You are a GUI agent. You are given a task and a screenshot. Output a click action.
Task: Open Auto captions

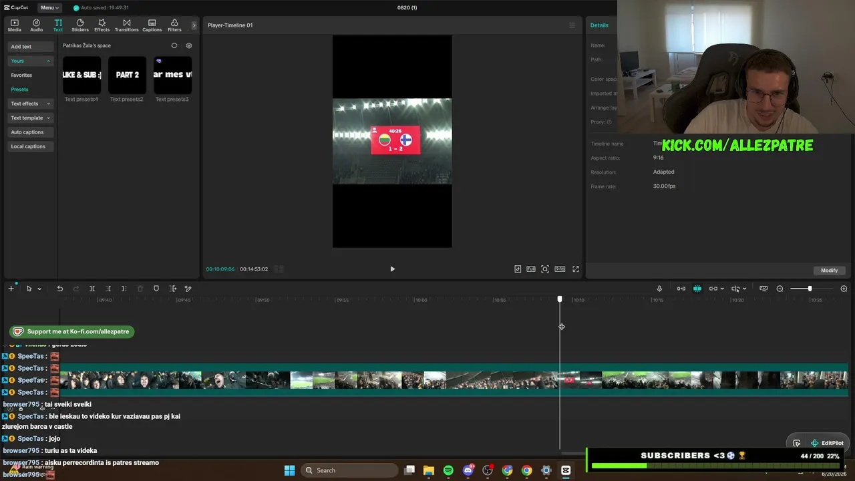[x=31, y=132]
